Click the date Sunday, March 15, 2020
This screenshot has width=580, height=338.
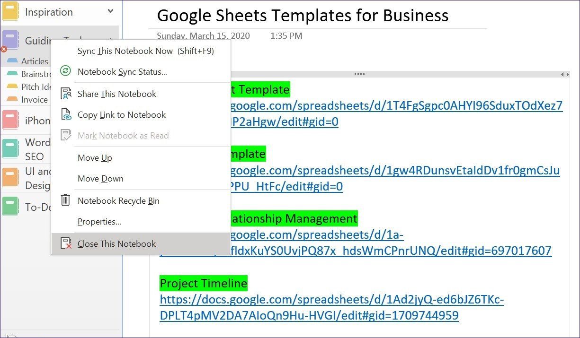click(203, 36)
